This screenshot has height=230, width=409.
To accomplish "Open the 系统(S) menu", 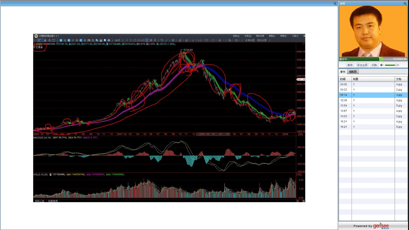I will tap(236, 36).
